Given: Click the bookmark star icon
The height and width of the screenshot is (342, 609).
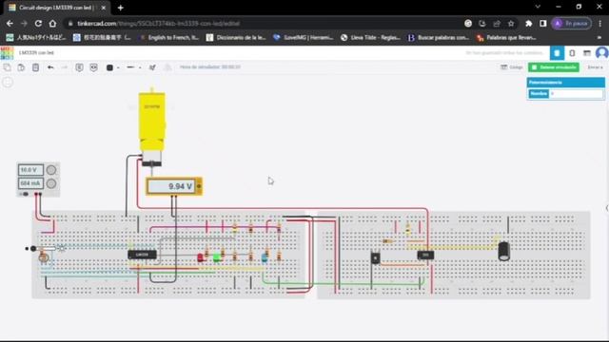Looking at the screenshot, I should coord(511,24).
